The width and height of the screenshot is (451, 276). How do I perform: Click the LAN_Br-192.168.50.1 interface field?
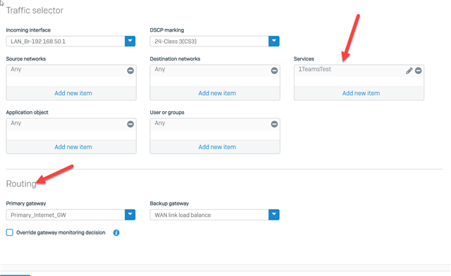66,41
